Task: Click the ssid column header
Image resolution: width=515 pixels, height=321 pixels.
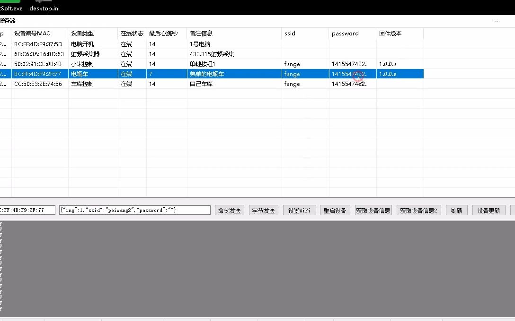Action: (x=289, y=34)
